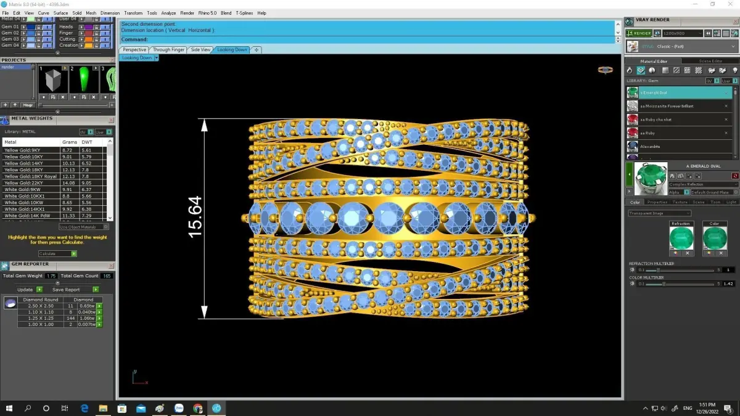
Task: Click the Color Multiplier value field 1.42
Action: click(x=728, y=283)
